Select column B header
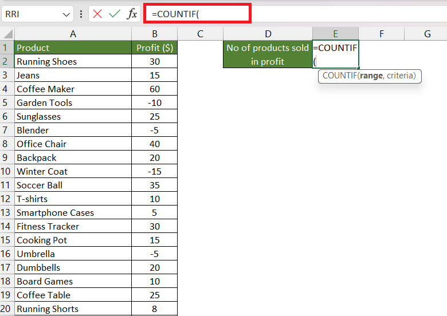Viewport: 447px width, 316px height. 155,34
